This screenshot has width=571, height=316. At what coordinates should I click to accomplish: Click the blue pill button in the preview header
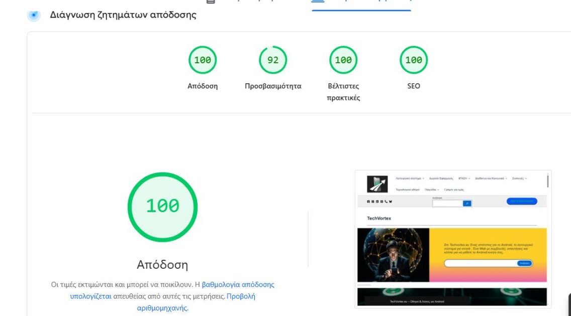click(522, 201)
